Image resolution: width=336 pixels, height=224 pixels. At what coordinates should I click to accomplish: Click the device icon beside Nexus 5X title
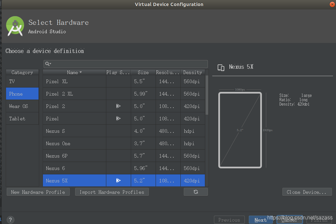point(221,67)
